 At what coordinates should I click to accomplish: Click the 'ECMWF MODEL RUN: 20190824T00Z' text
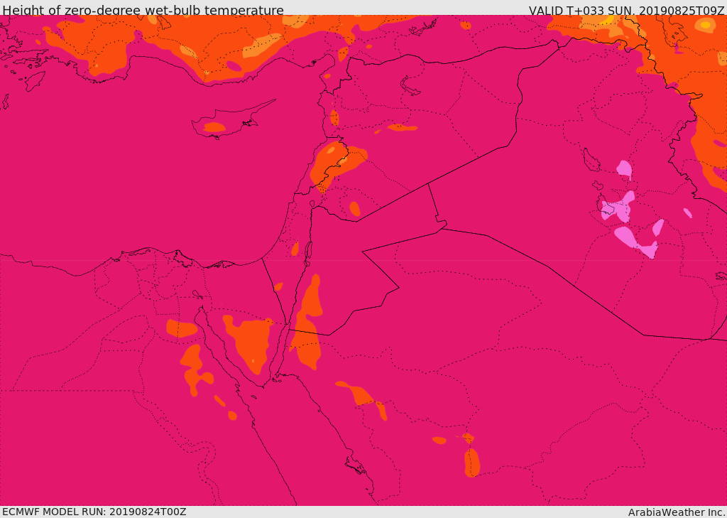pyautogui.click(x=94, y=512)
